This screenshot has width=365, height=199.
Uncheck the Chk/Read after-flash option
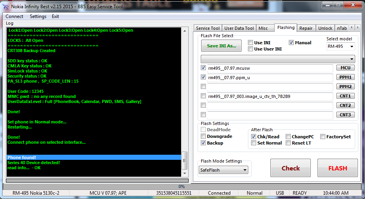[x=253, y=137]
